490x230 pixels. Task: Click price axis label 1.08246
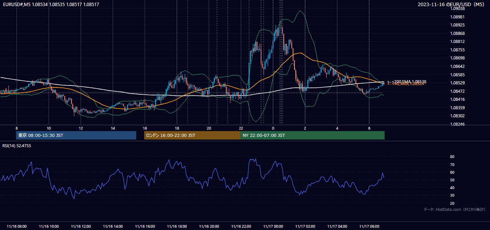point(457,124)
